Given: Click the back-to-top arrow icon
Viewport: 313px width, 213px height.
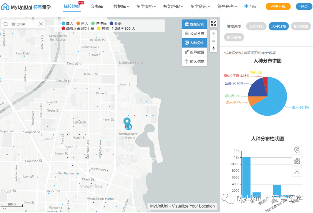Looking at the screenshot, I should tap(297, 172).
